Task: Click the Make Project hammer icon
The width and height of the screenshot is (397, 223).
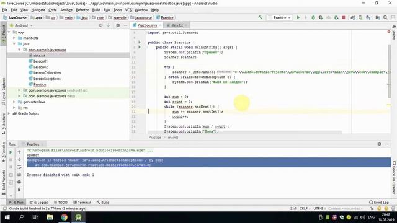Action: coord(260,17)
